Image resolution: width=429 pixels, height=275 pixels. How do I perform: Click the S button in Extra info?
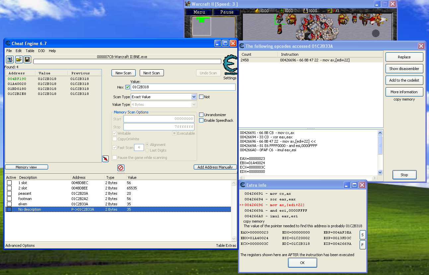click(362, 235)
